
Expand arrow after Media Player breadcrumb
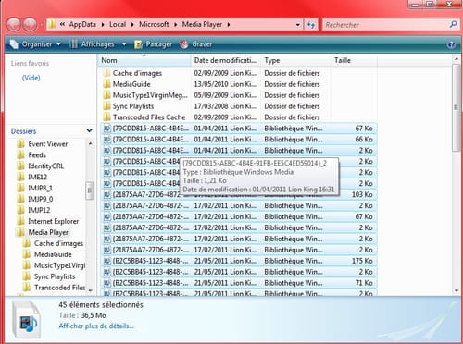pos(229,25)
